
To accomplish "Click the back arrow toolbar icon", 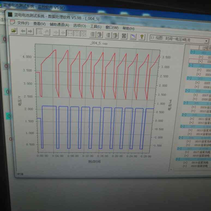I will click(x=23, y=31).
